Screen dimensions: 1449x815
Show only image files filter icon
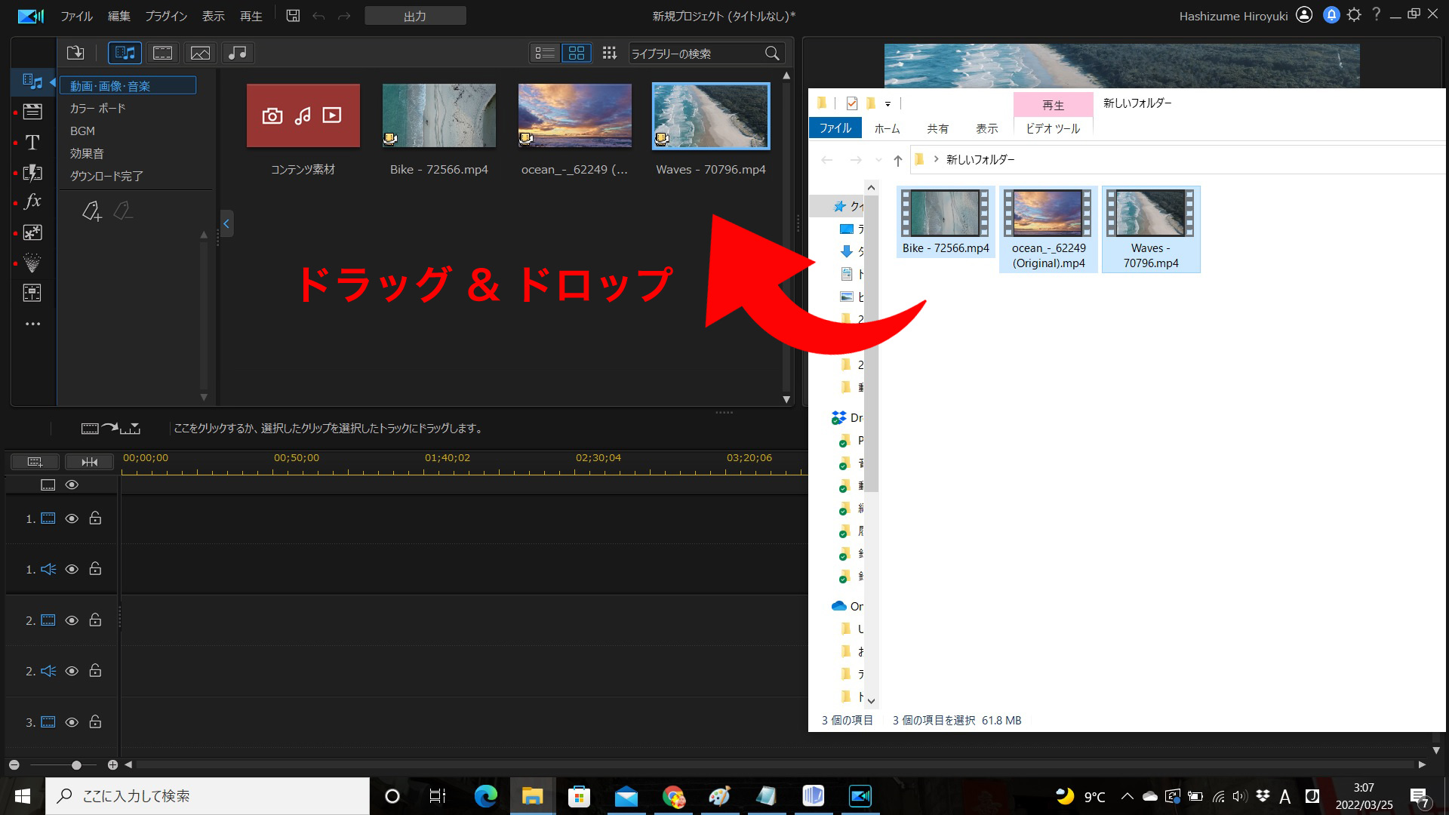pyautogui.click(x=200, y=53)
